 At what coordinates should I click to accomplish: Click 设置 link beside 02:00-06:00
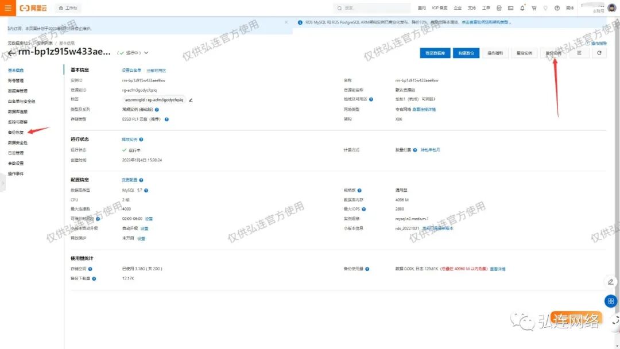pyautogui.click(x=149, y=219)
